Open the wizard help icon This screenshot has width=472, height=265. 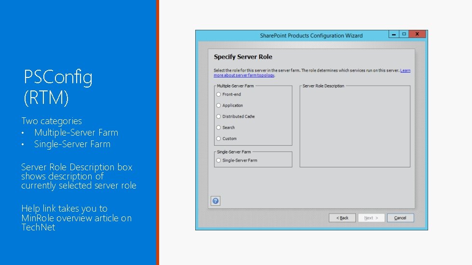216,201
